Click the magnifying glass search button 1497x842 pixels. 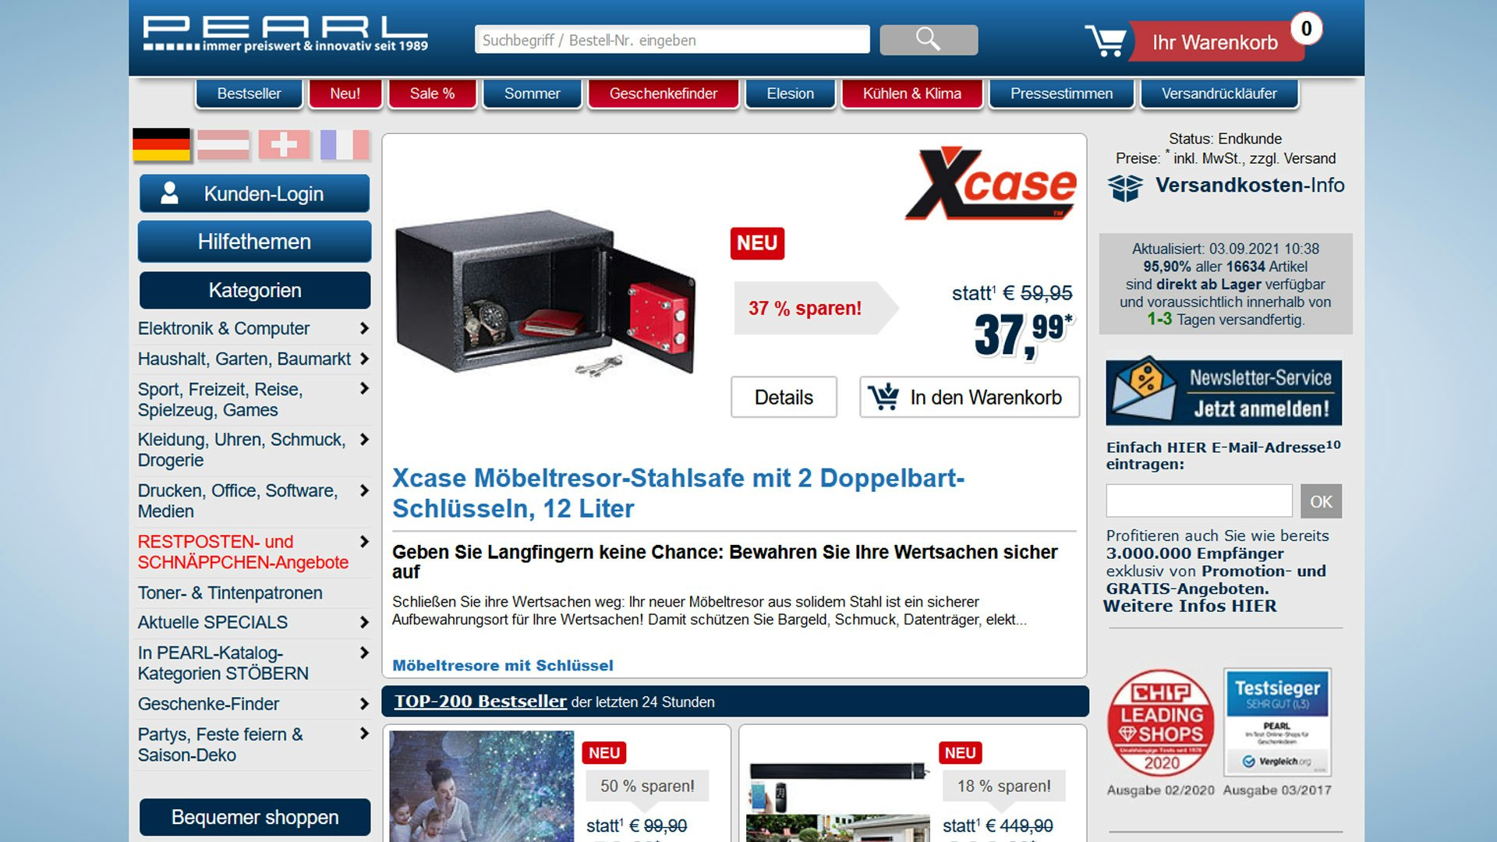(x=928, y=40)
